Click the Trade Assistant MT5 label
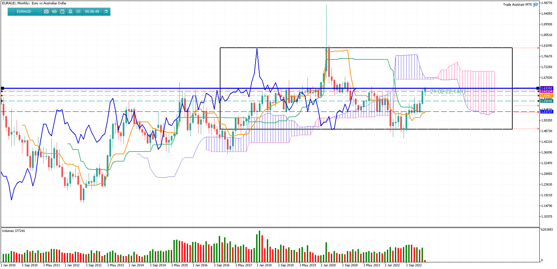 [x=517, y=5]
